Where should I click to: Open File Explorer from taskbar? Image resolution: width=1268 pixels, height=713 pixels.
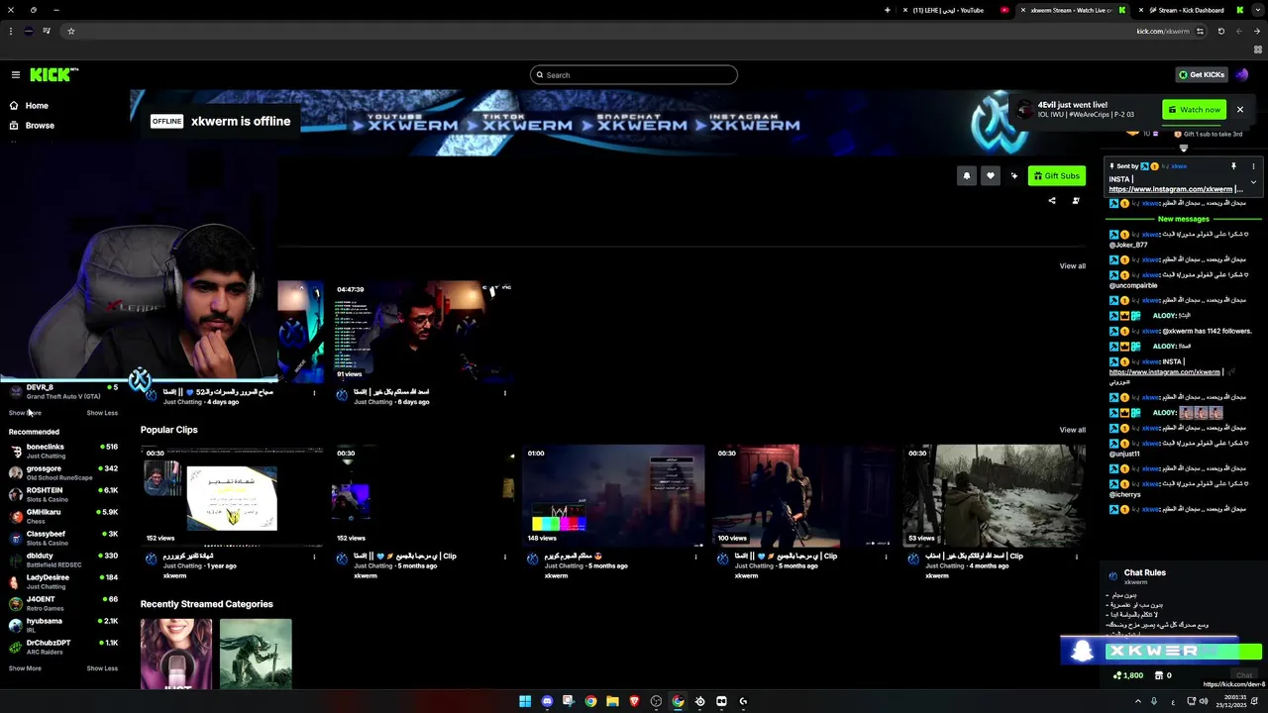pyautogui.click(x=612, y=701)
